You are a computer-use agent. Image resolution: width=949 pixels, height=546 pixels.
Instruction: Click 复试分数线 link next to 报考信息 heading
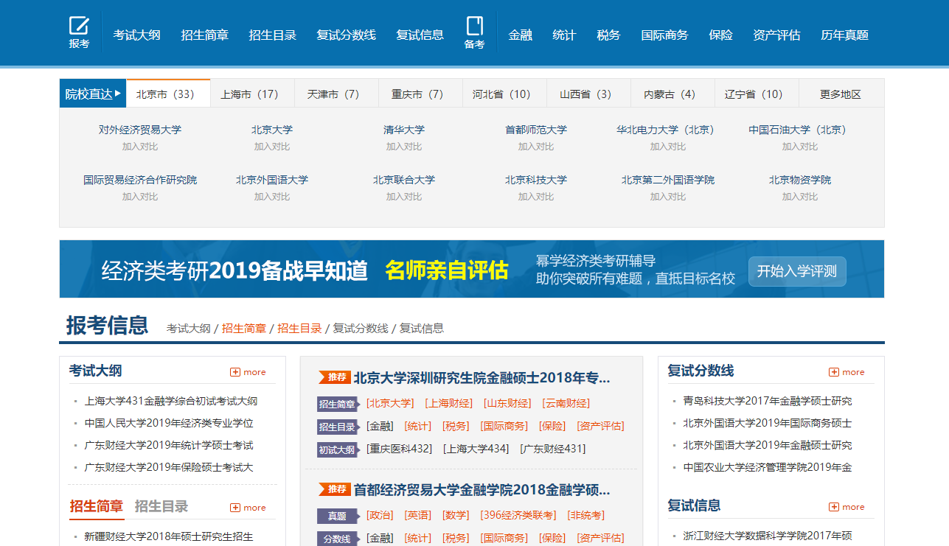point(361,329)
